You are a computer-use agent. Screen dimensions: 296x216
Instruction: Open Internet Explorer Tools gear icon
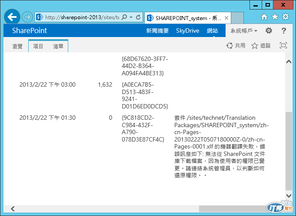[x=286, y=17]
